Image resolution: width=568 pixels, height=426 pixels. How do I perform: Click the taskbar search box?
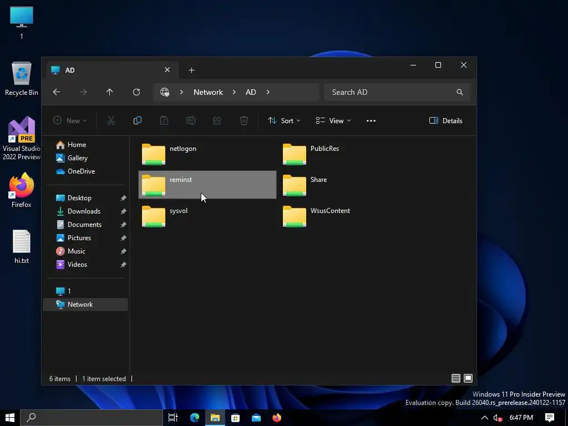coord(92,418)
